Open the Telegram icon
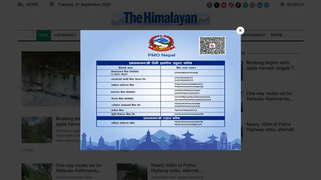The height and width of the screenshot is (180, 321). click(266, 5)
